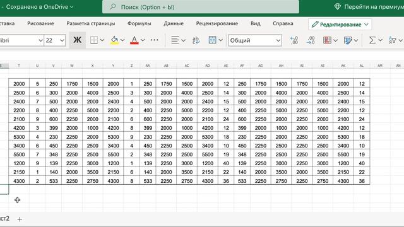Switch to the Формулы tab
Image resolution: width=404 pixels, height=227 pixels.
pyautogui.click(x=139, y=23)
